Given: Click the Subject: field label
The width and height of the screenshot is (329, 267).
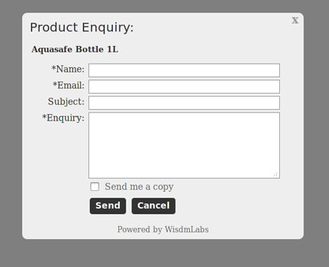Looking at the screenshot, I should click(66, 102).
